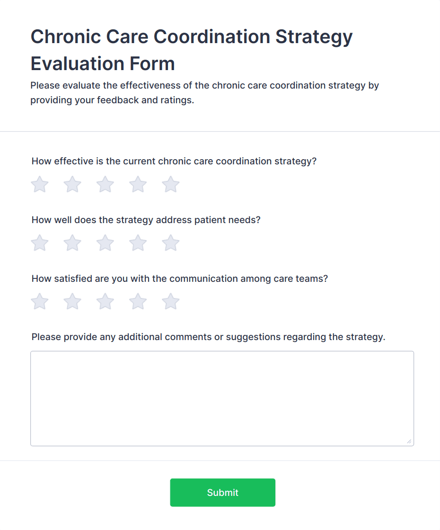Rate patient needs coverage one star
Viewport: 440px width, 530px height.
pos(39,243)
